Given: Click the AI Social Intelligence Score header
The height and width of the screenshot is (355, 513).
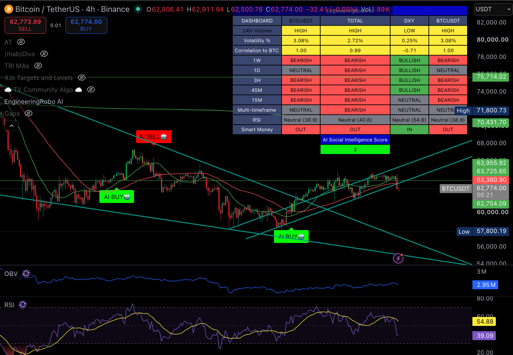Looking at the screenshot, I should coord(355,140).
